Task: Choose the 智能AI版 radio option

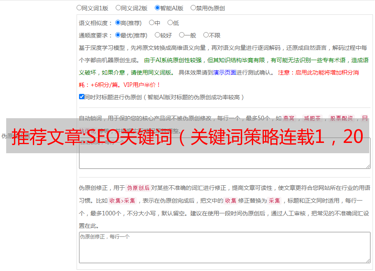Action: point(157,8)
